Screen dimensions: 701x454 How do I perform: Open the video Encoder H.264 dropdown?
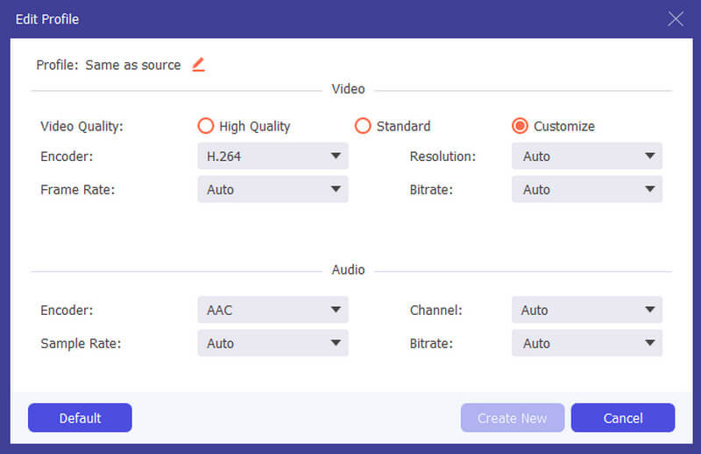point(273,157)
